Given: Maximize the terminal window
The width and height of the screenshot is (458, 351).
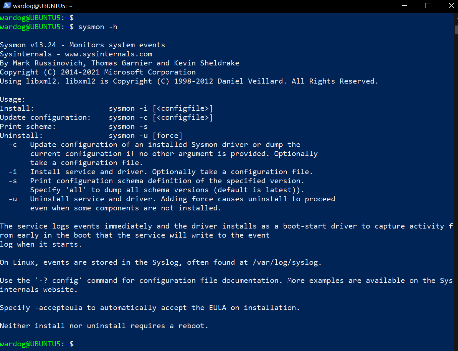Looking at the screenshot, I should click(x=427, y=6).
